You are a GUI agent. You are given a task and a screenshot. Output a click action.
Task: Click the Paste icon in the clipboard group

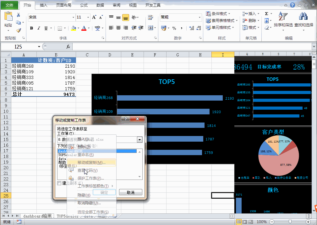point(8,17)
